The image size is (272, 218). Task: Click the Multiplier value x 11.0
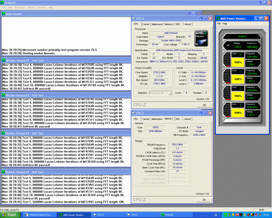coord(159,76)
